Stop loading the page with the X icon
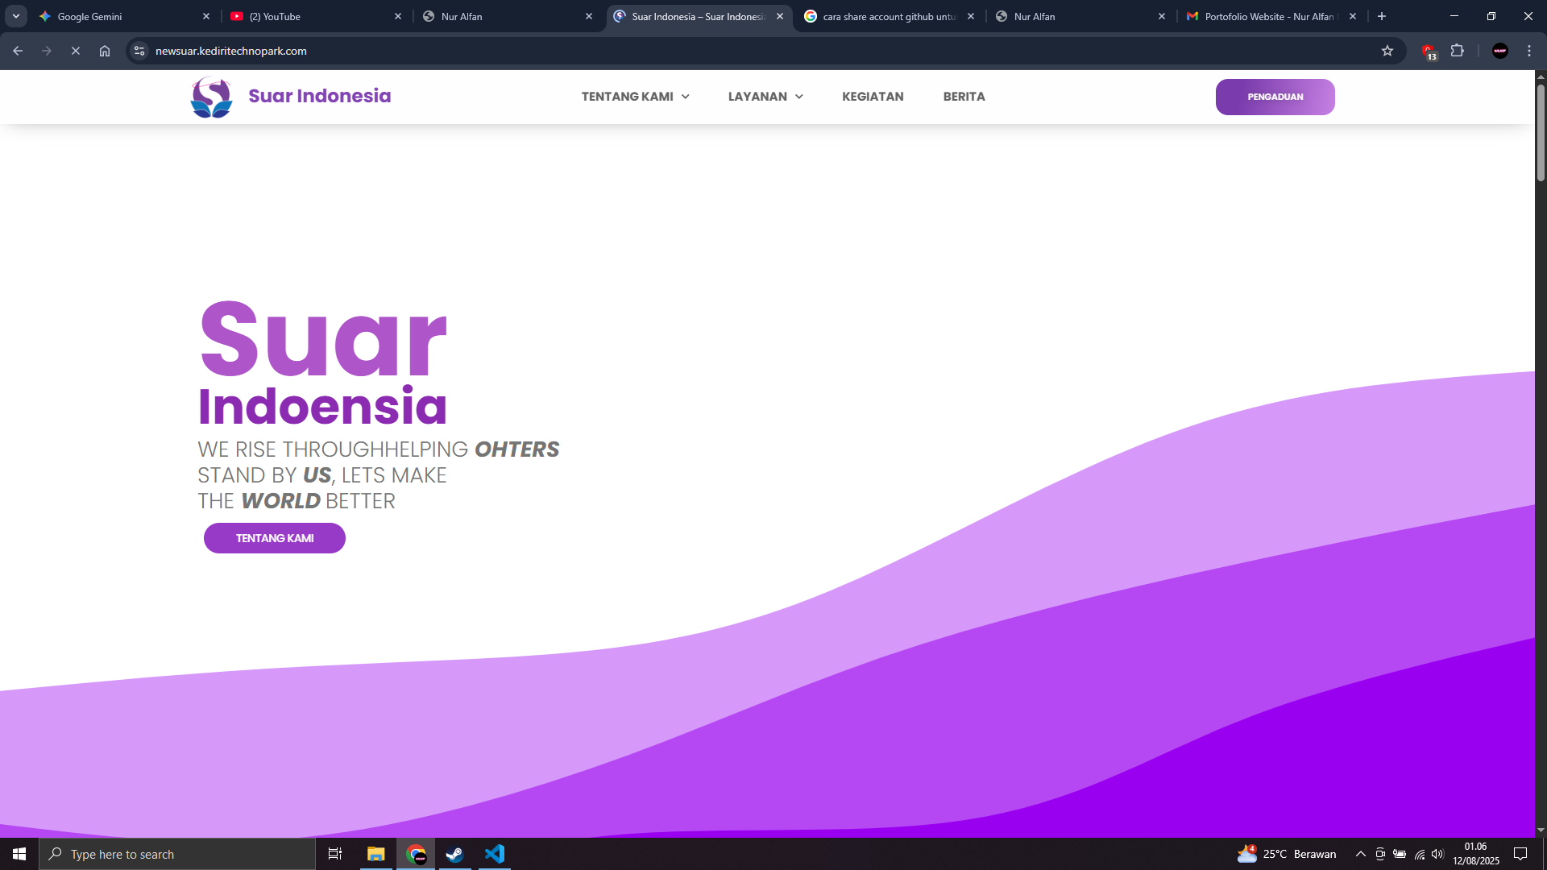 [76, 51]
